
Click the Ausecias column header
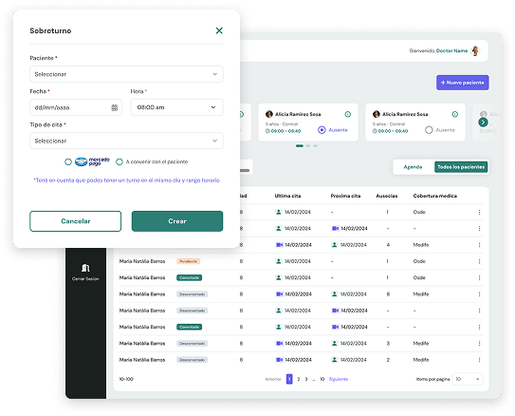387,196
